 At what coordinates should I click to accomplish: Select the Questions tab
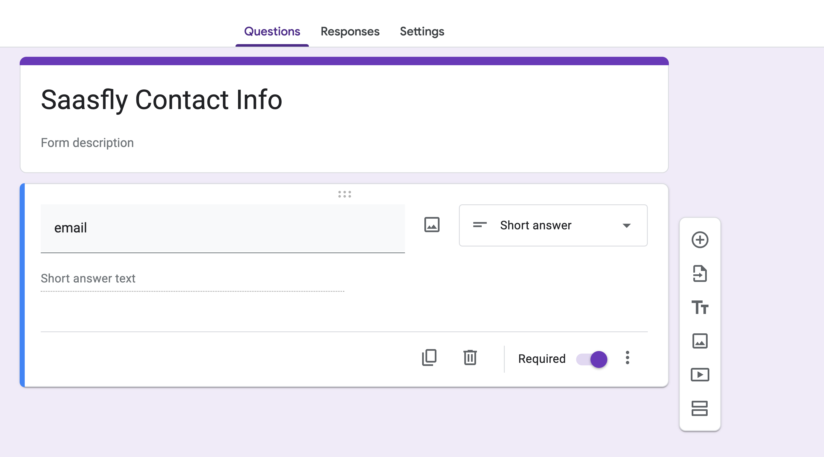[272, 31]
